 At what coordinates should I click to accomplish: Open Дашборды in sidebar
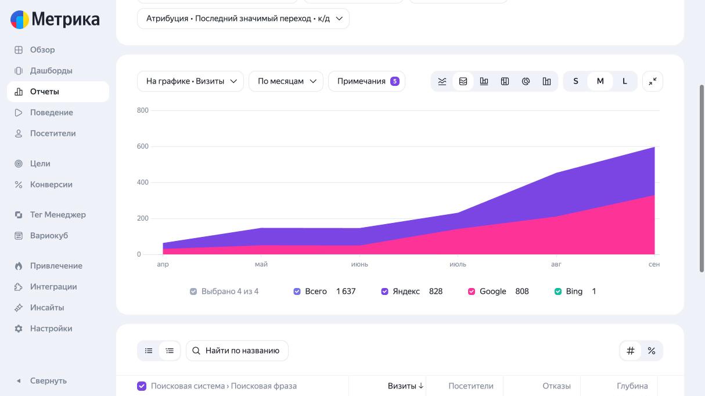[x=58, y=71]
